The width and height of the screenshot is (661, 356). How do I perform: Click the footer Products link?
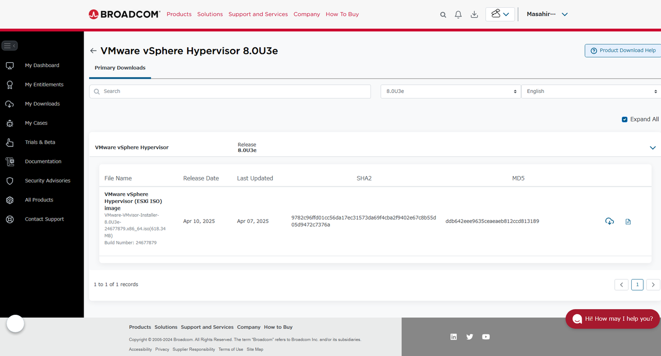[140, 327]
